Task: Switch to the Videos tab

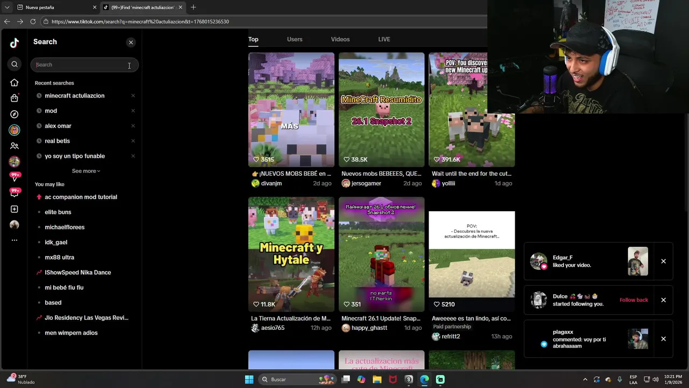Action: tap(340, 39)
